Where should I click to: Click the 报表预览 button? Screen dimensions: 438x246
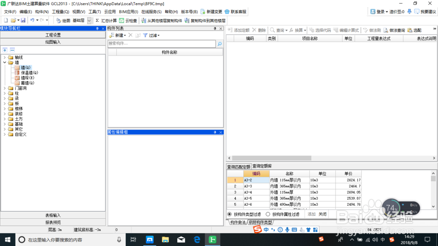tap(53, 222)
